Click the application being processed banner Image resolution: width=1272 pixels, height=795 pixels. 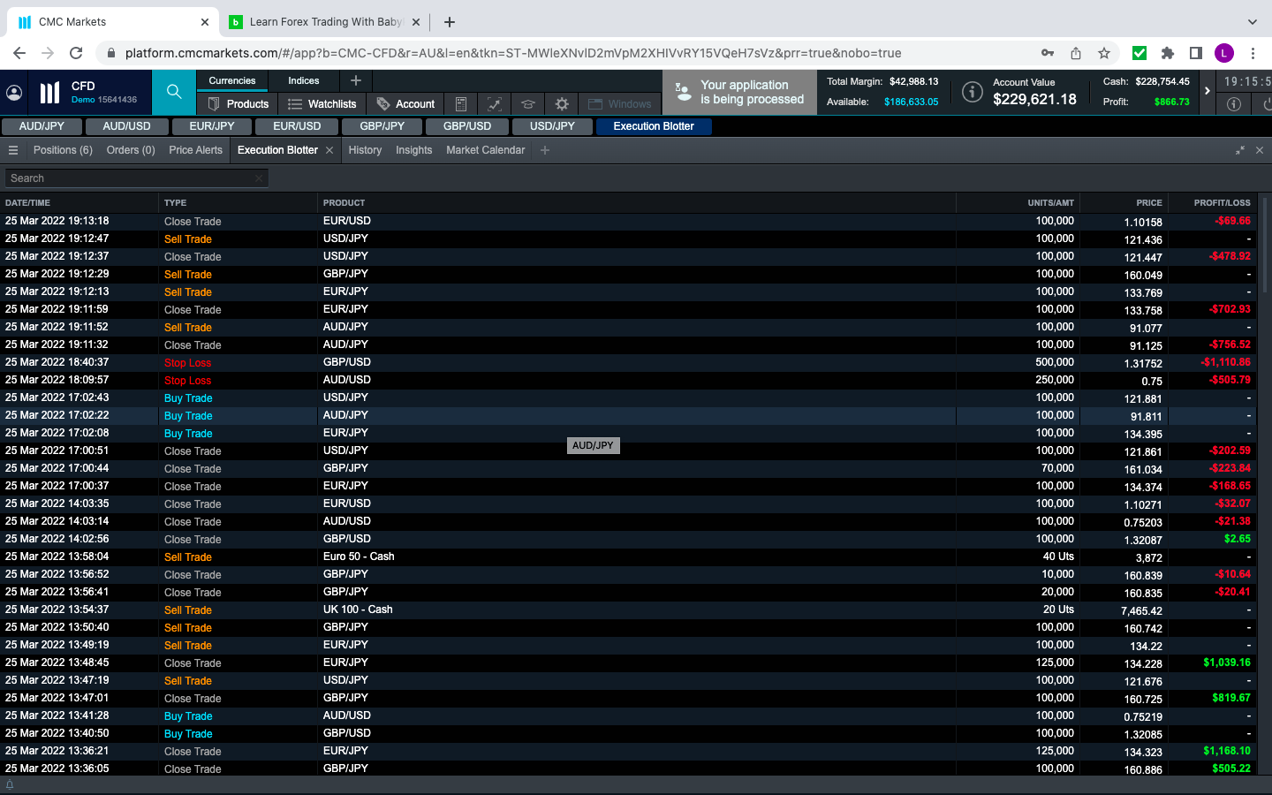click(x=739, y=92)
